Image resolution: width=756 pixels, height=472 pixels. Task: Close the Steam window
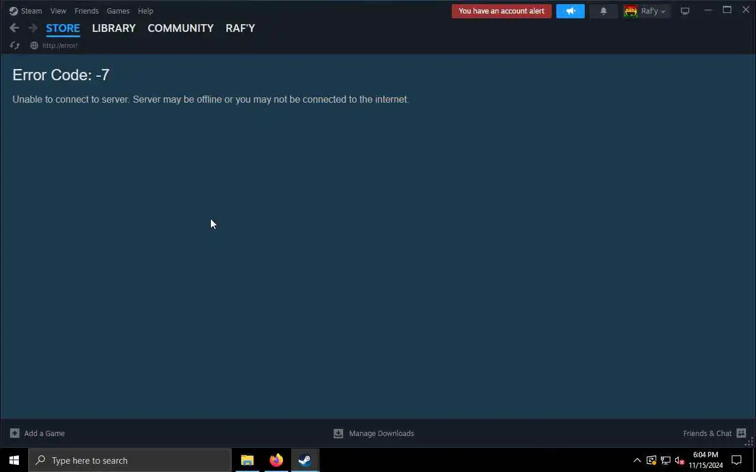tap(746, 10)
